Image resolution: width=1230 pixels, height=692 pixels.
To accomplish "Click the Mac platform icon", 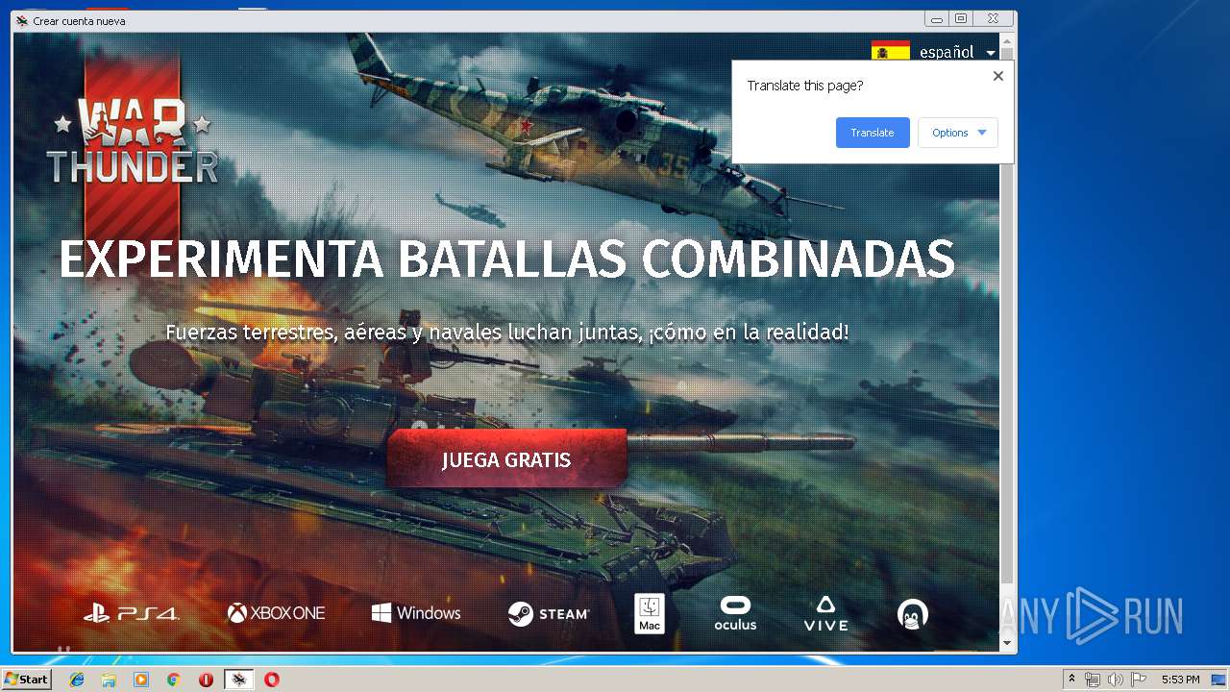I will pos(650,613).
